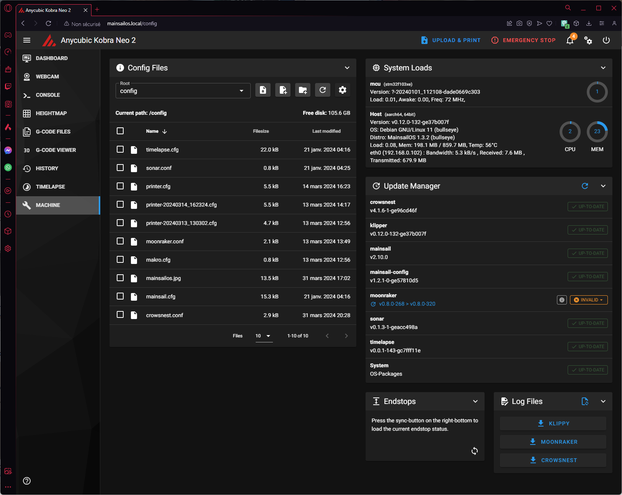Download the Crowsnest log
This screenshot has height=495, width=622.
point(553,460)
